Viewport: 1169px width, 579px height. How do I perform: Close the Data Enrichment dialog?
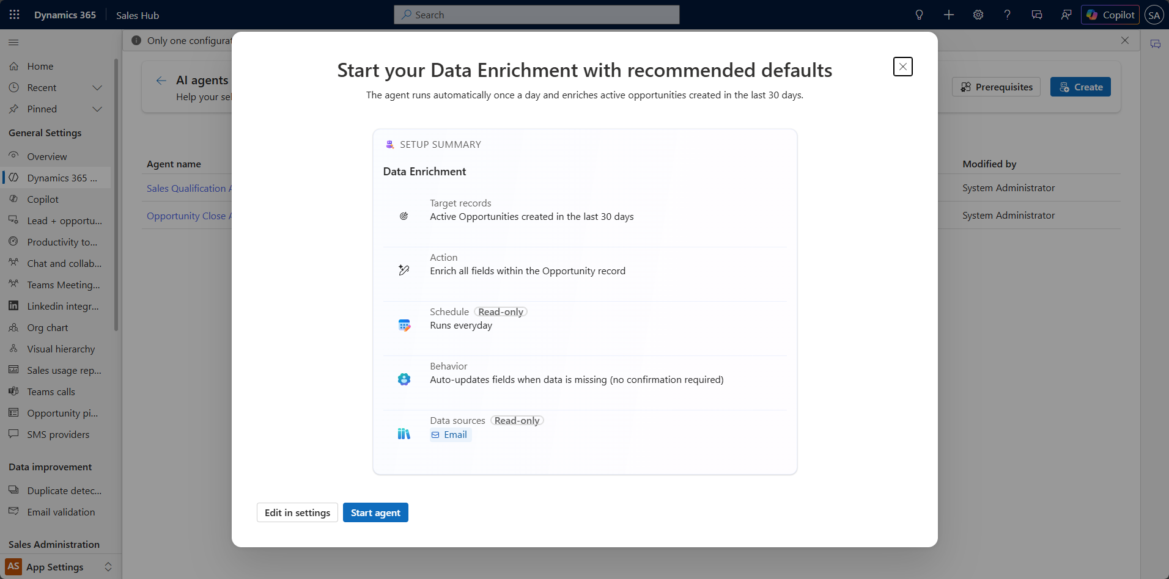point(902,67)
